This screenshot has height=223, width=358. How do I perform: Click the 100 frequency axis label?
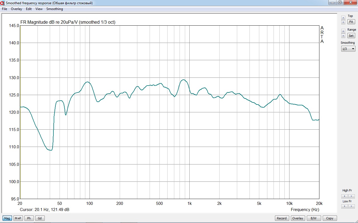89,203
